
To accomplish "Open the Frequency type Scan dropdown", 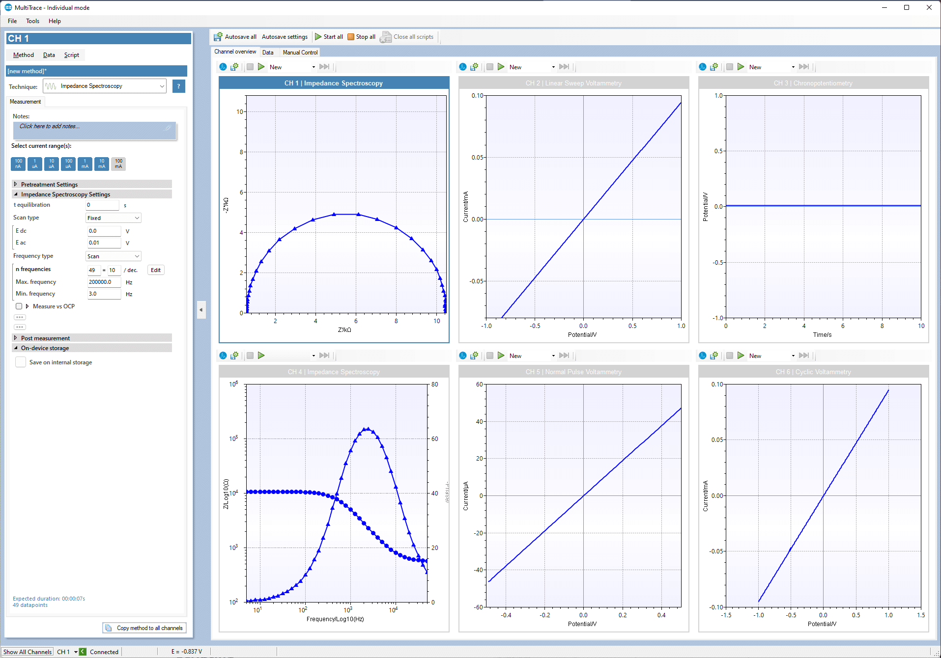I will [x=114, y=256].
